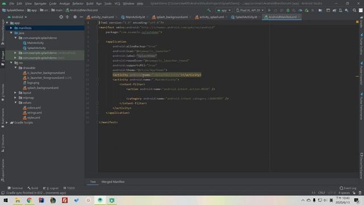The width and height of the screenshot is (364, 205).
Task: Open strings.xml in values folder
Action: pos(34,113)
